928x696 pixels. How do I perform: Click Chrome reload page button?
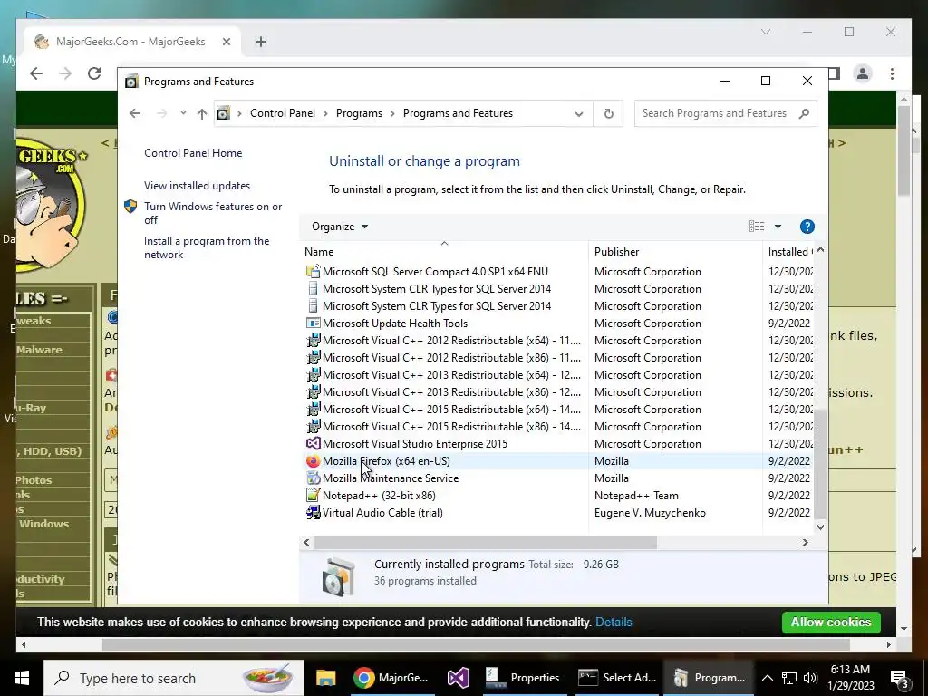pos(94,73)
